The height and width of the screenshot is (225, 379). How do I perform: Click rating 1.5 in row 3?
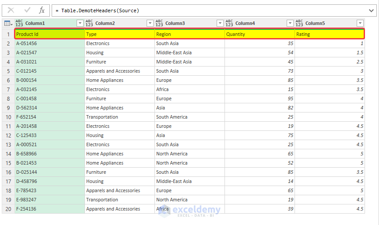pos(330,53)
